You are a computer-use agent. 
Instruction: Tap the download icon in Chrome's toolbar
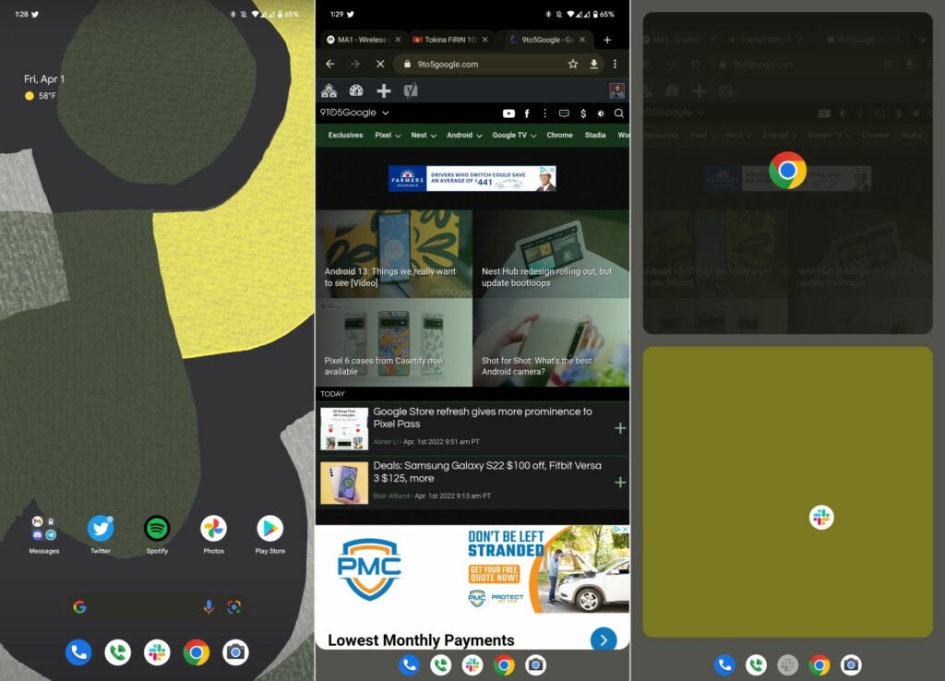592,64
